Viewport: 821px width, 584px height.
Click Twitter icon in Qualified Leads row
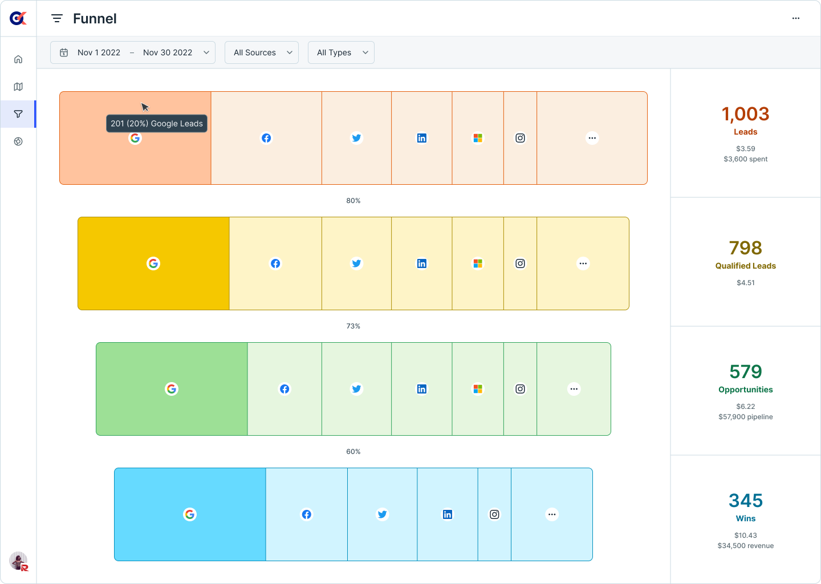[356, 263]
